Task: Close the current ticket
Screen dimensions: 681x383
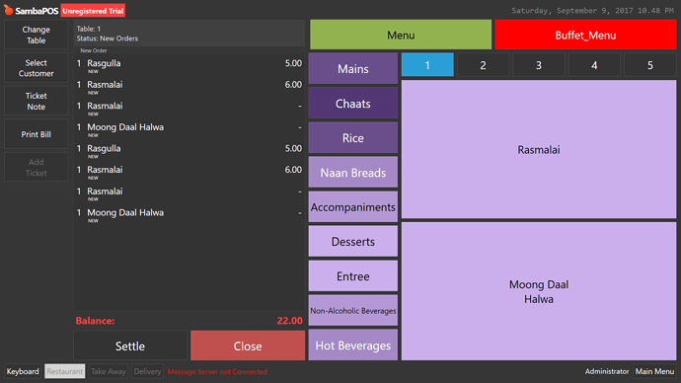Action: [x=248, y=345]
